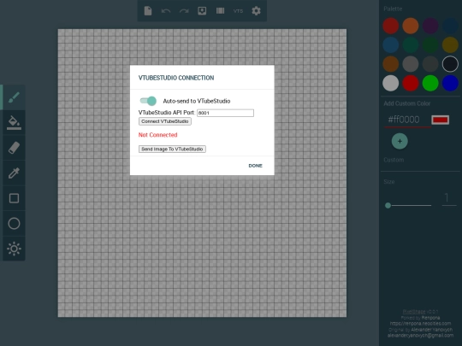Open the settings gear icon
Image resolution: width=462 pixels, height=346 pixels.
click(256, 11)
